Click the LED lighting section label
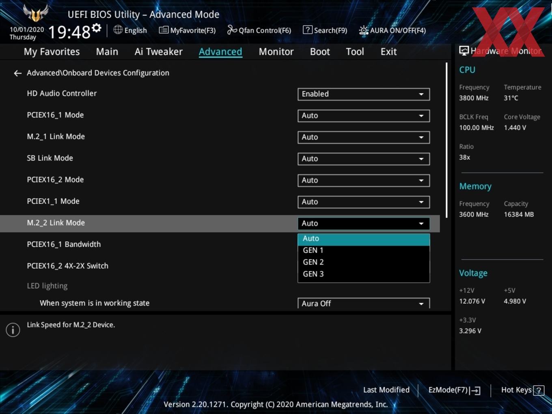Viewport: 552px width, 414px height. pyautogui.click(x=47, y=286)
